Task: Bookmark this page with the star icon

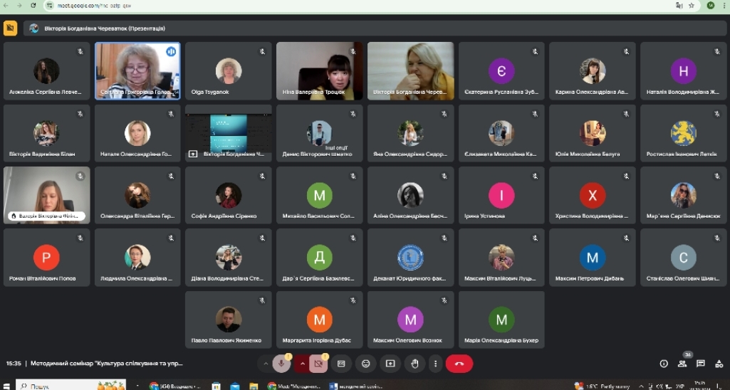Action: tap(691, 5)
